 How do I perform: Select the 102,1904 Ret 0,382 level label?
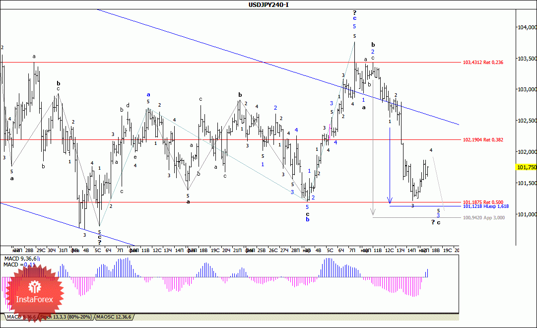point(483,140)
